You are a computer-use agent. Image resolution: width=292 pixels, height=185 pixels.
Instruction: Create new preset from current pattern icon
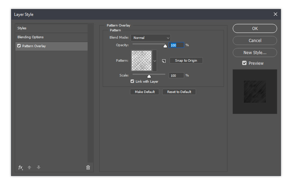click(164, 61)
